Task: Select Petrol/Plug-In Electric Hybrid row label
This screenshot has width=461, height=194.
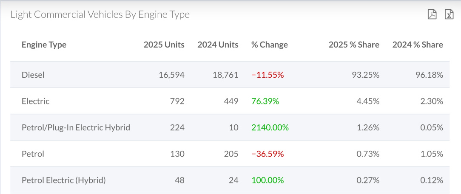Action: tap(76, 128)
